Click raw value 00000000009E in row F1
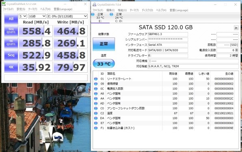Screen dimensions: 242x152 [x=224, y=128]
